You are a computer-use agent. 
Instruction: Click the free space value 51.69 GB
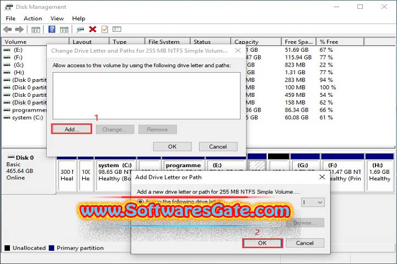pyautogui.click(x=297, y=50)
